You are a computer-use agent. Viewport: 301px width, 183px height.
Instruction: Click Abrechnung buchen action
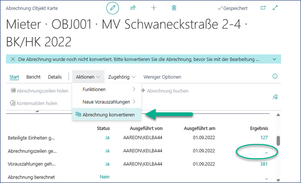coord(165,91)
